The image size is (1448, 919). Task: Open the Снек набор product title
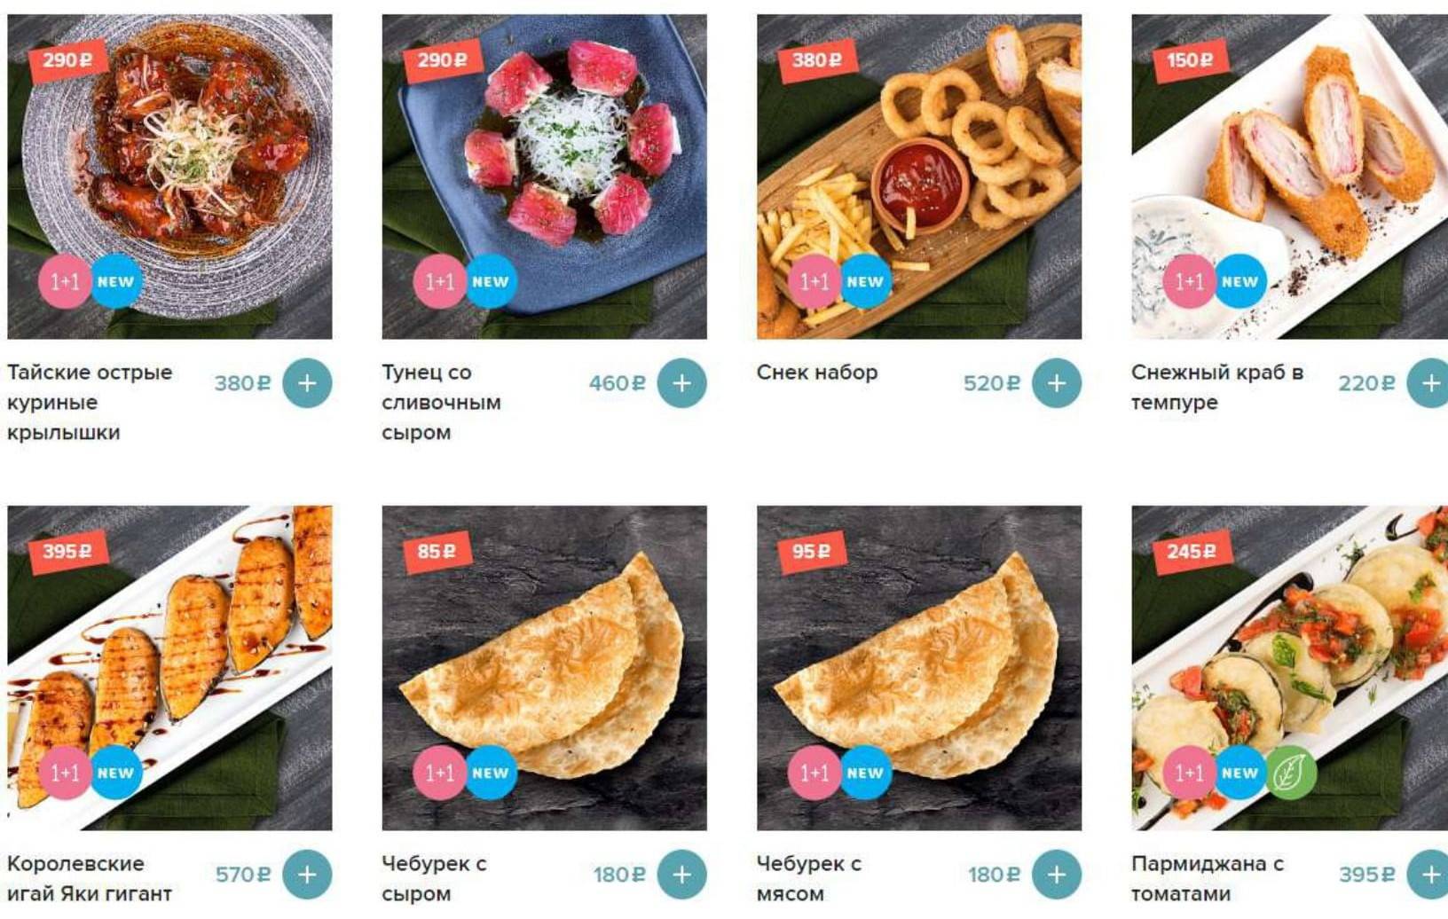[817, 373]
